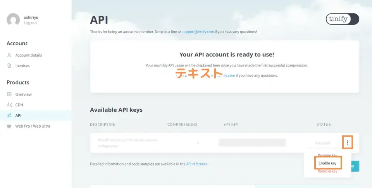Log out of the account
372x188 pixels.
[x=30, y=23]
